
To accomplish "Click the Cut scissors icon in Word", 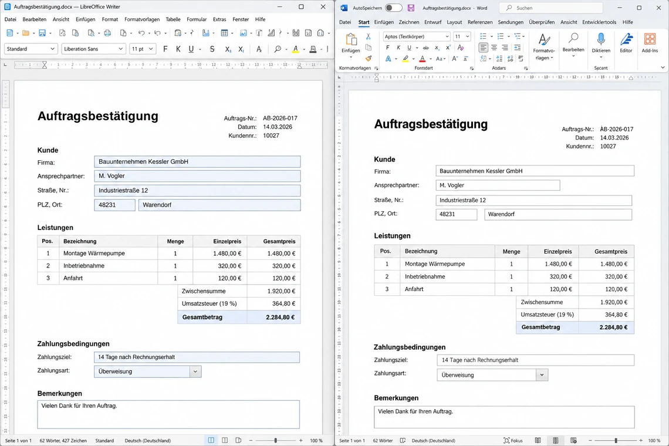I will [368, 37].
